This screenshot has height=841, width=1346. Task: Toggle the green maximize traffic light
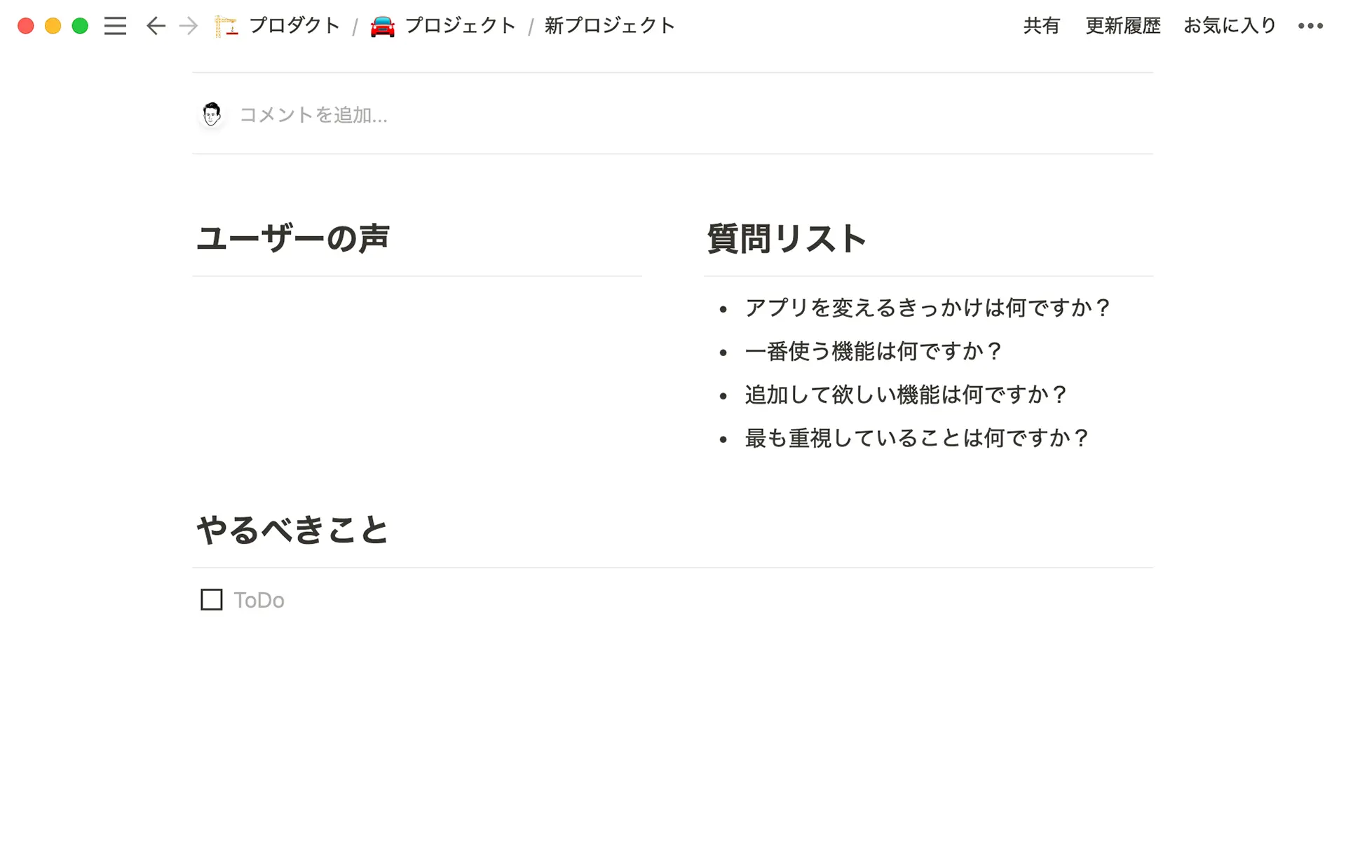pyautogui.click(x=81, y=25)
